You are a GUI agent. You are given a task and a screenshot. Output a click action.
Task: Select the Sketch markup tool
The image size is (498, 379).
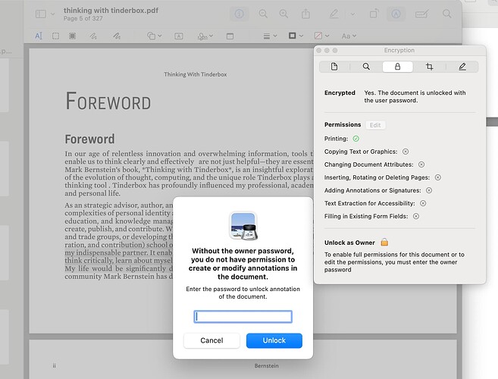coord(93,36)
